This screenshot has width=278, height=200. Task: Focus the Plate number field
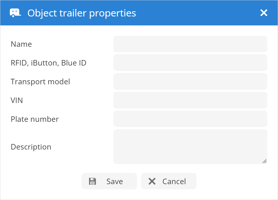pyautogui.click(x=190, y=119)
